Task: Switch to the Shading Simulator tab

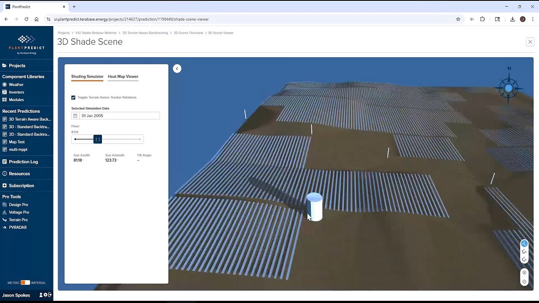Action: point(87,77)
